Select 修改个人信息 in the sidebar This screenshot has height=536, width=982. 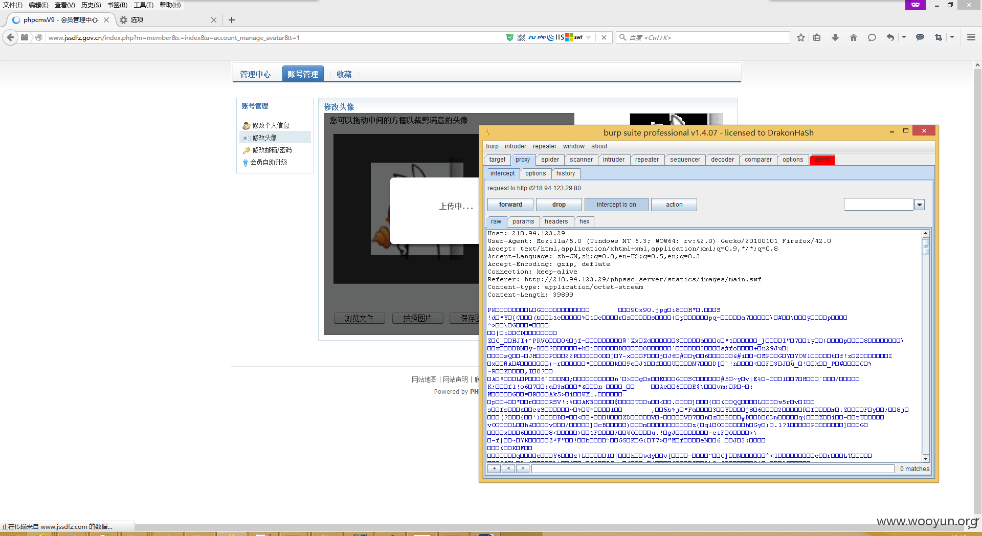pyautogui.click(x=271, y=125)
